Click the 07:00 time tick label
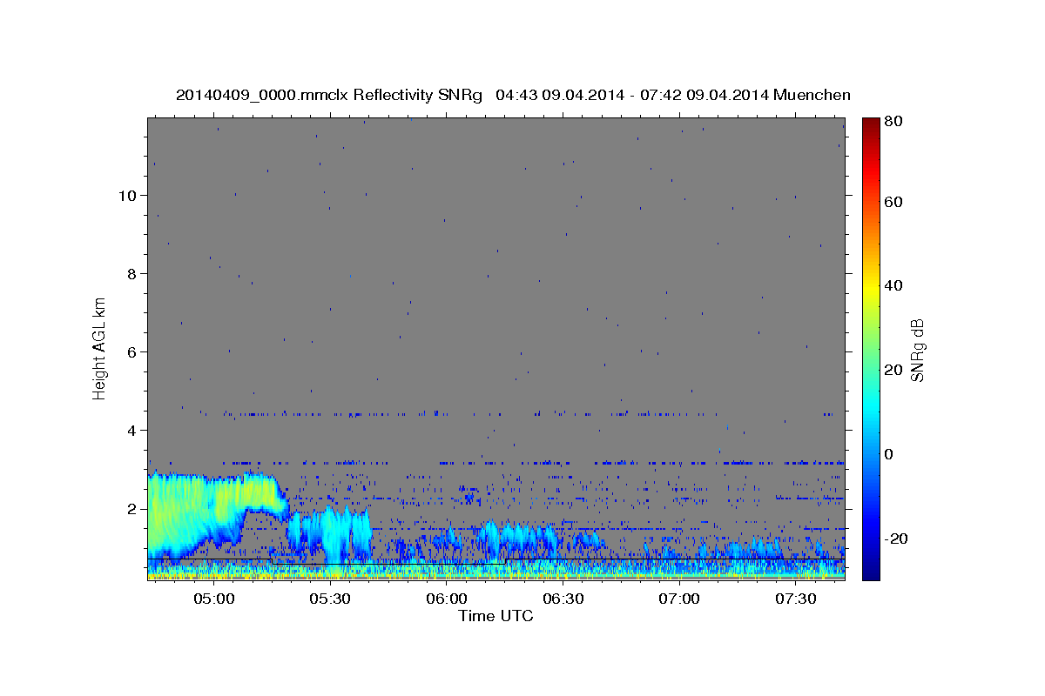 pyautogui.click(x=678, y=599)
